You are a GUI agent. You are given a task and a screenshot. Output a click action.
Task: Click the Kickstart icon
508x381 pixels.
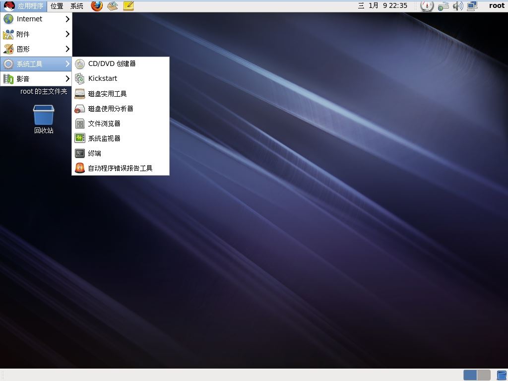(80, 79)
